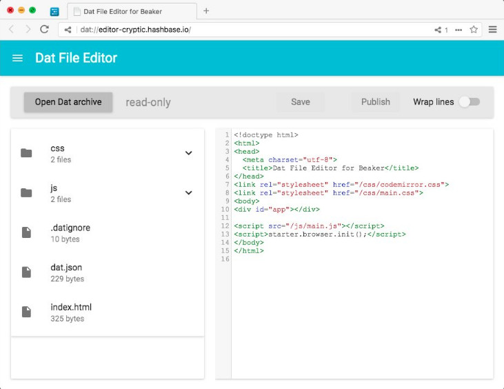
Task: Click the index.html file icon
Action: pos(26,312)
